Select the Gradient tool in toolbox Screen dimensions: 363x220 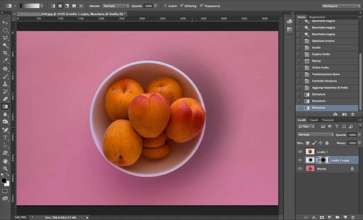click(5, 106)
